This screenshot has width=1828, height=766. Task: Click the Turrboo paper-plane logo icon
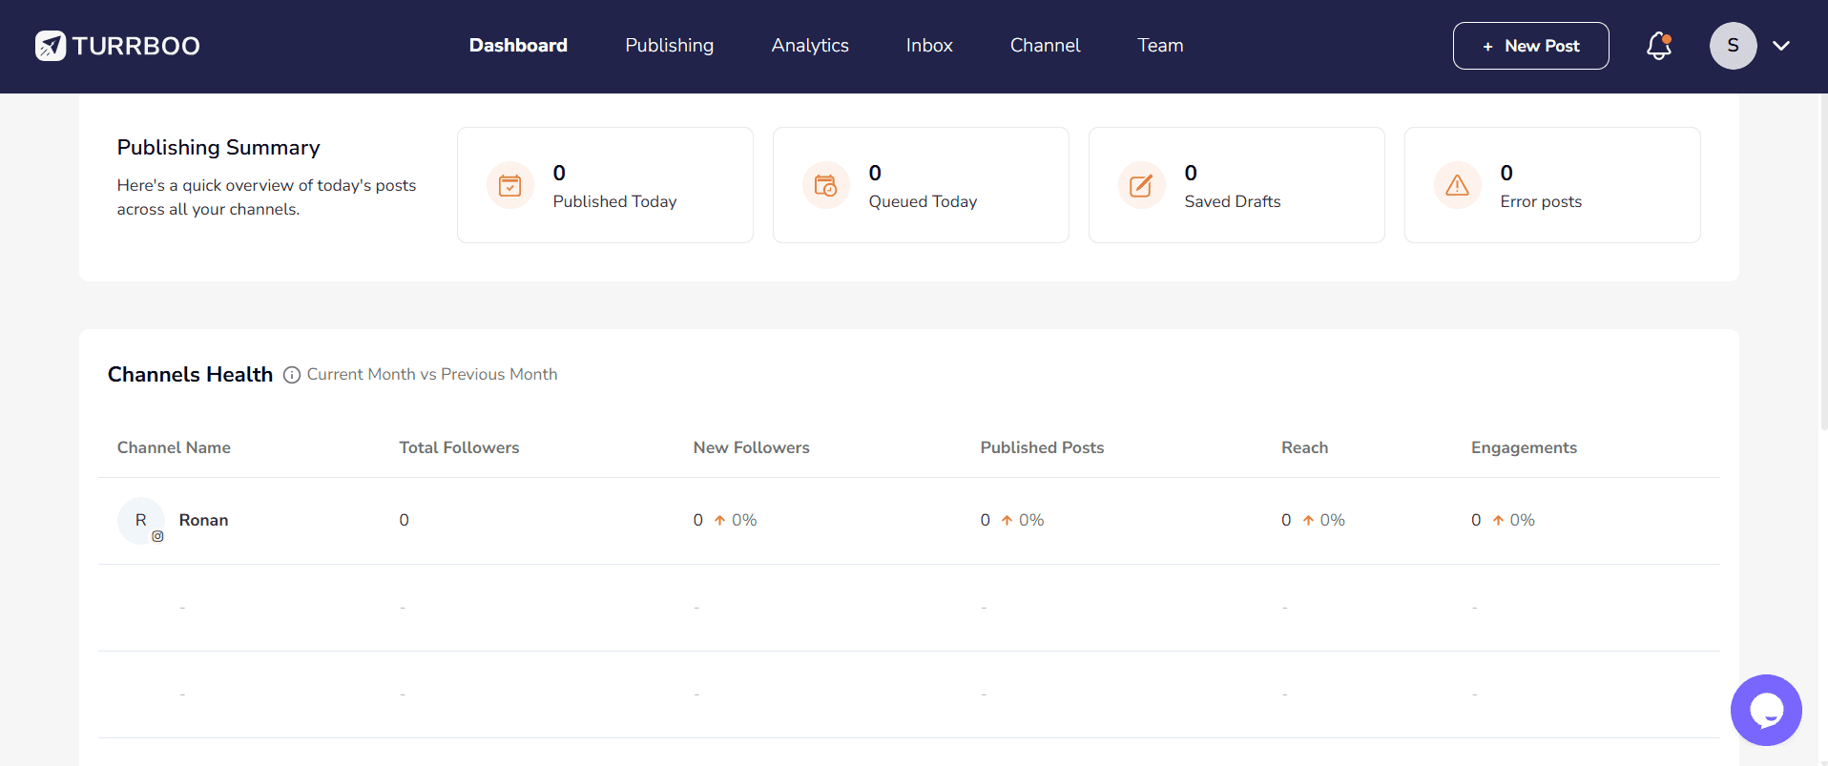pos(51,46)
